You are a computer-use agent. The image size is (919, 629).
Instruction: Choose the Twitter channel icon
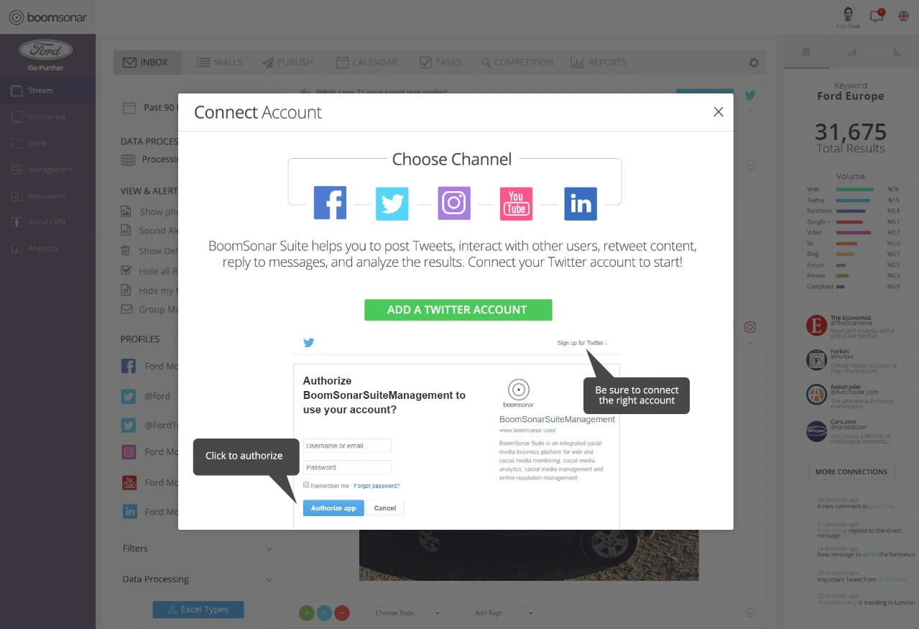click(x=392, y=203)
